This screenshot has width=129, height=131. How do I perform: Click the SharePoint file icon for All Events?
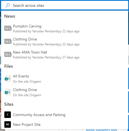click(8, 79)
